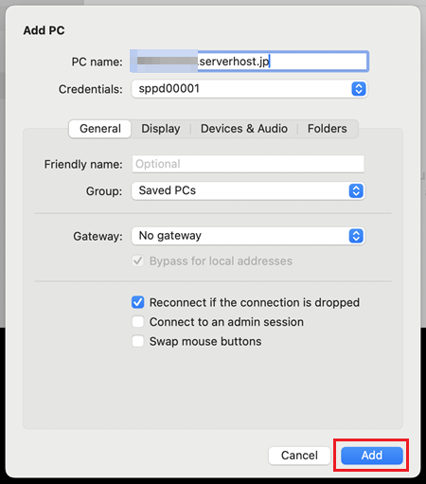Click the Add PC dialog title
This screenshot has height=484, width=426.
coord(44,30)
